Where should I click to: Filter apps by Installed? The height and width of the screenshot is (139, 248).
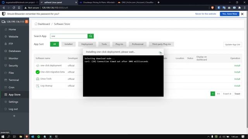[x=69, y=44]
